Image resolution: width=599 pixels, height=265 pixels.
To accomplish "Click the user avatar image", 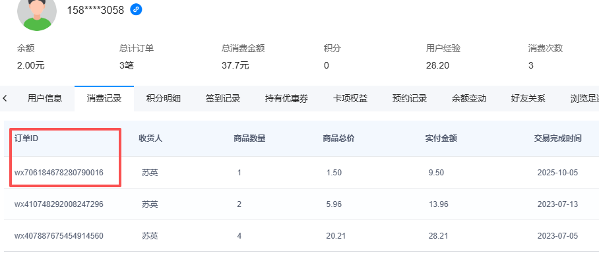I will (x=36, y=13).
